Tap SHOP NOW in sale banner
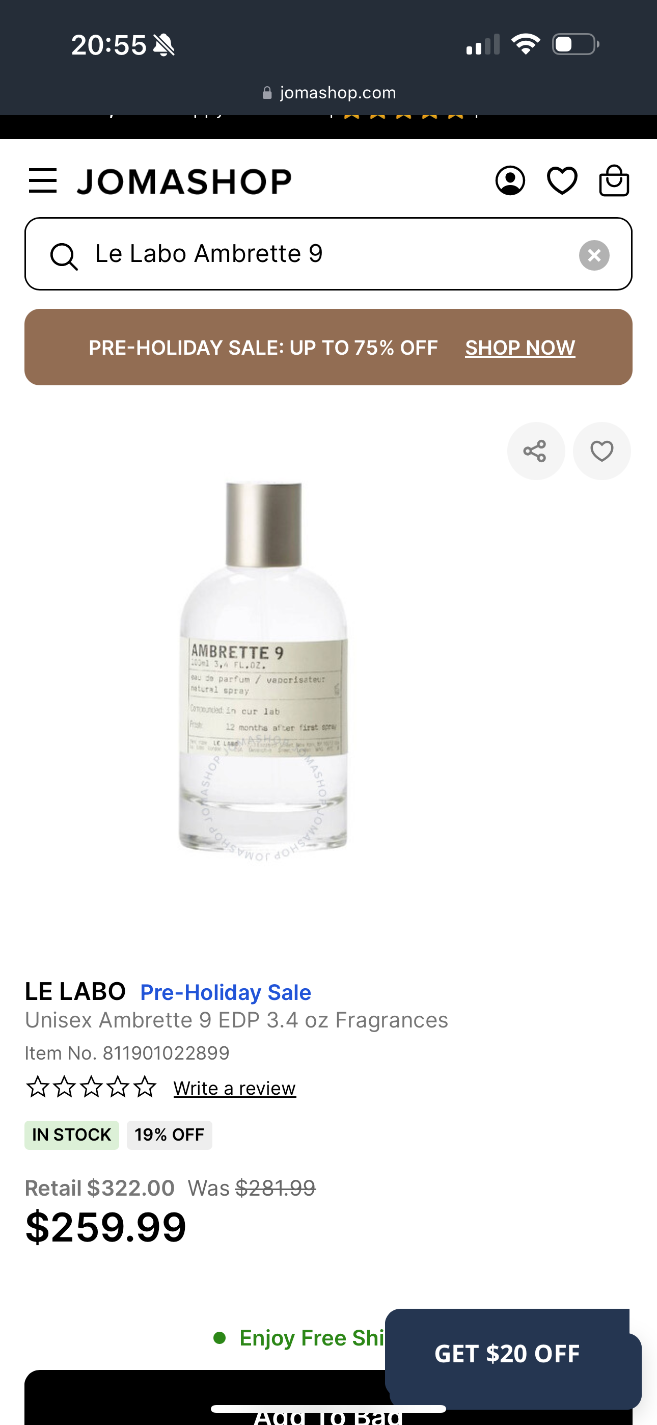 [520, 348]
